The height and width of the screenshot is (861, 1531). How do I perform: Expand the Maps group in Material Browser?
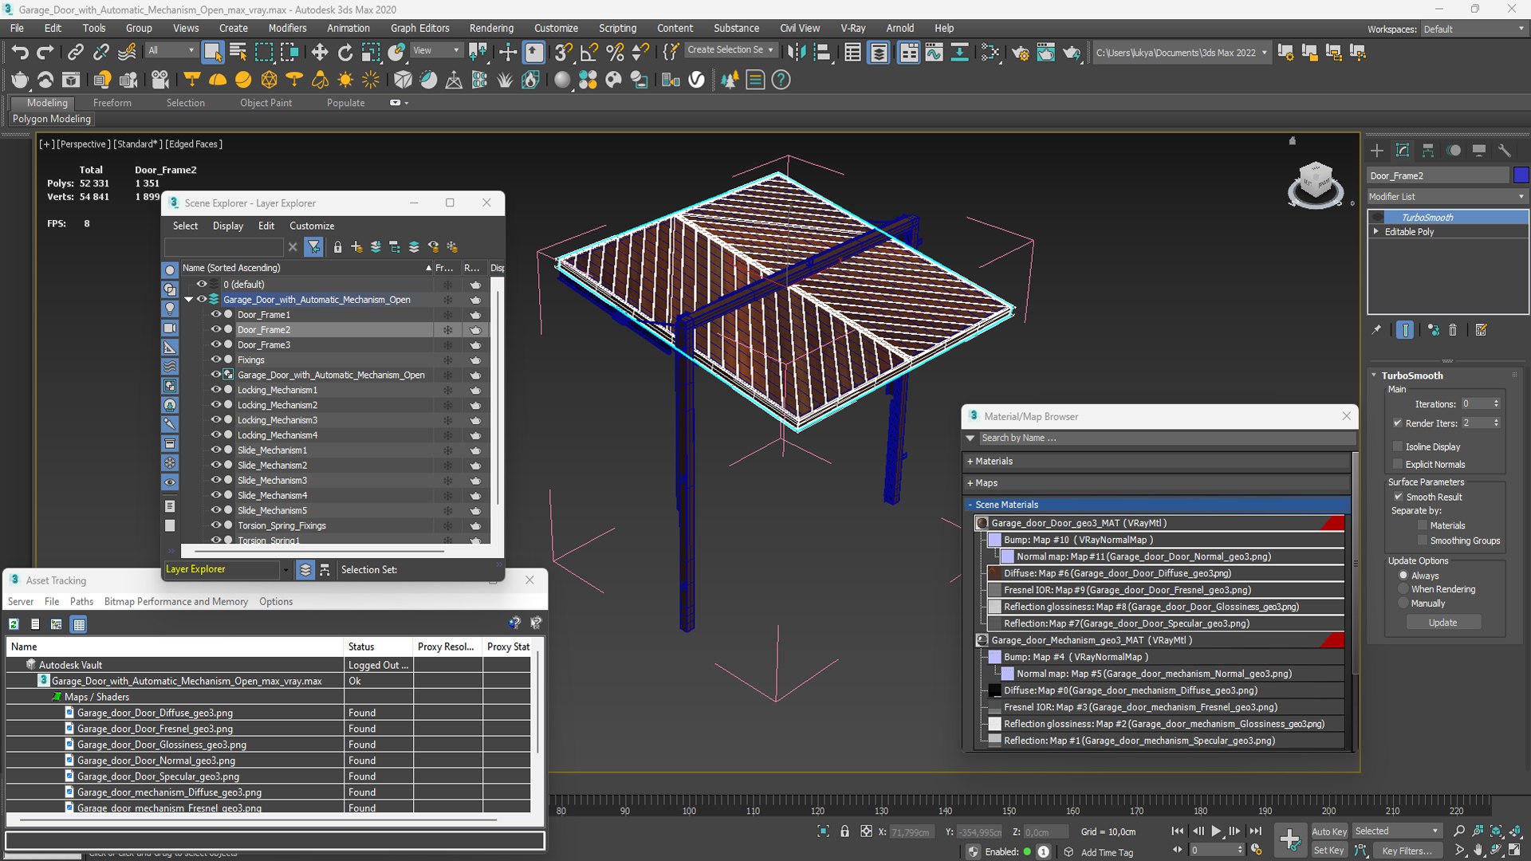[970, 482]
